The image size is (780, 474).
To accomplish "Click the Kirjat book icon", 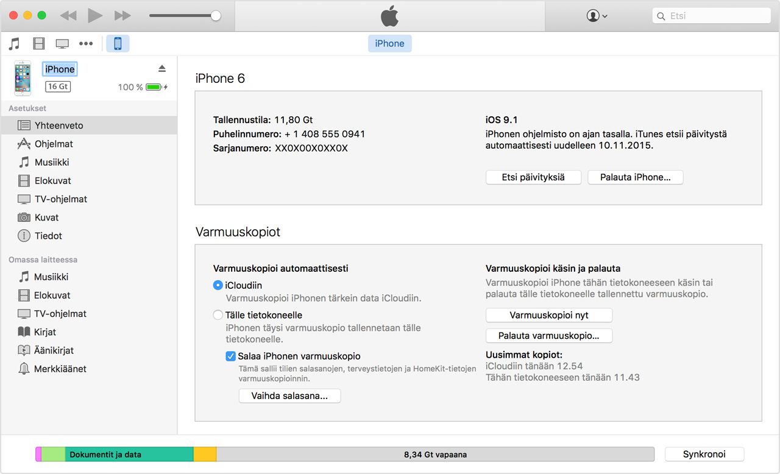I will [x=24, y=331].
